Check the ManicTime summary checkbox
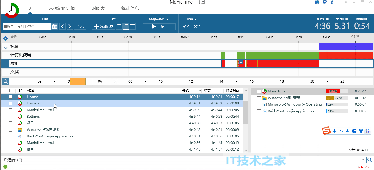This screenshot has width=374, height=170. click(259, 91)
